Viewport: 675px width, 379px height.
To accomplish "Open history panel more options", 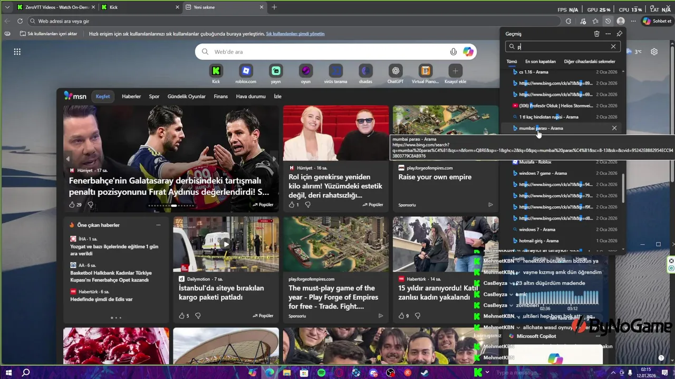I will 608,34.
